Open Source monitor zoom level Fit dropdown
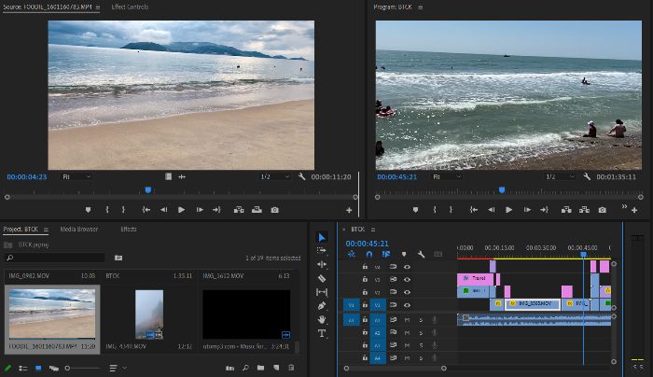 point(76,176)
